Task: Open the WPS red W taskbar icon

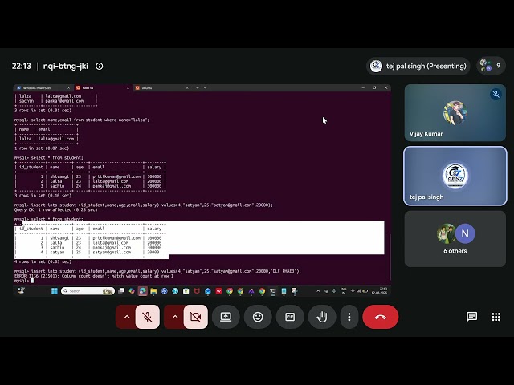Action: [218, 290]
